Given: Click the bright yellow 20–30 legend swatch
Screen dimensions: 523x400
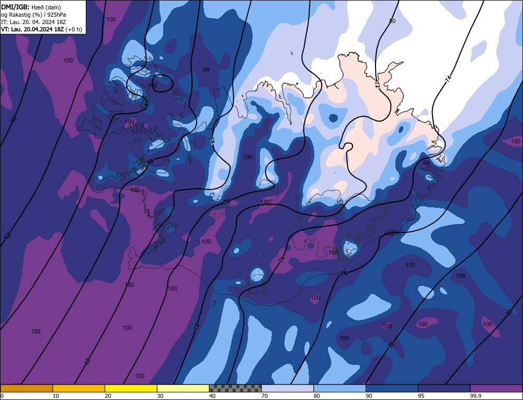Looking at the screenshot, I should (x=131, y=388).
